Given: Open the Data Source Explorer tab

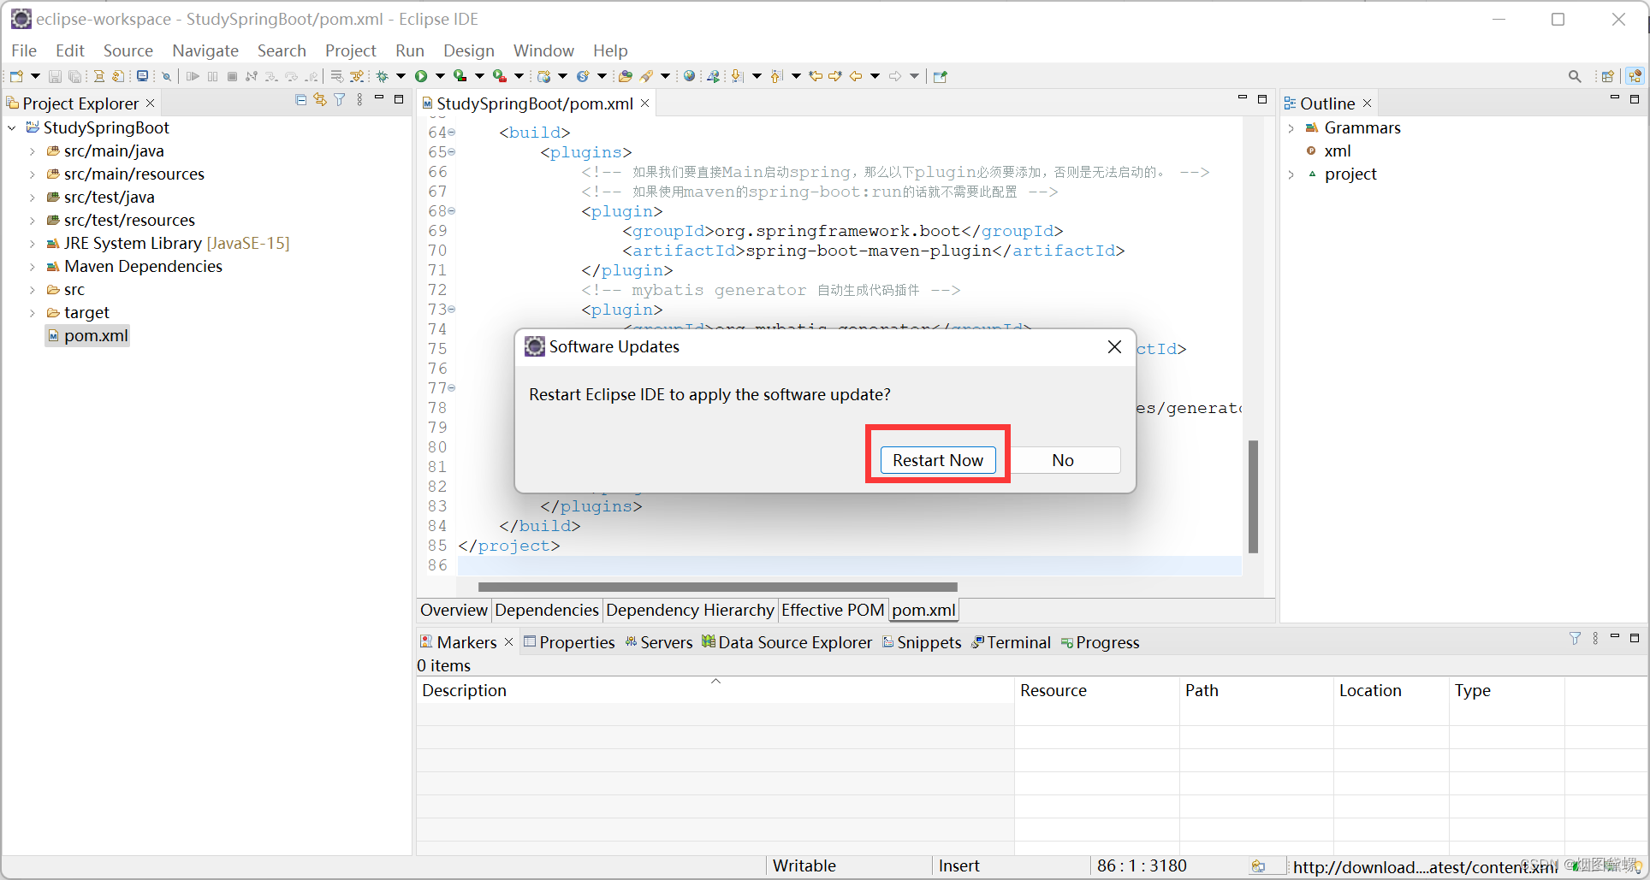Looking at the screenshot, I should [786, 642].
